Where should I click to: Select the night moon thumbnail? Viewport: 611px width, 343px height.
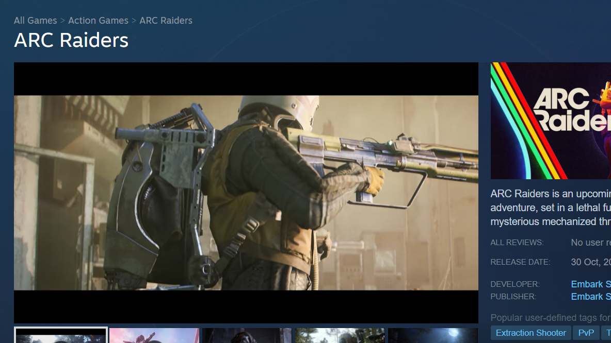click(433, 336)
